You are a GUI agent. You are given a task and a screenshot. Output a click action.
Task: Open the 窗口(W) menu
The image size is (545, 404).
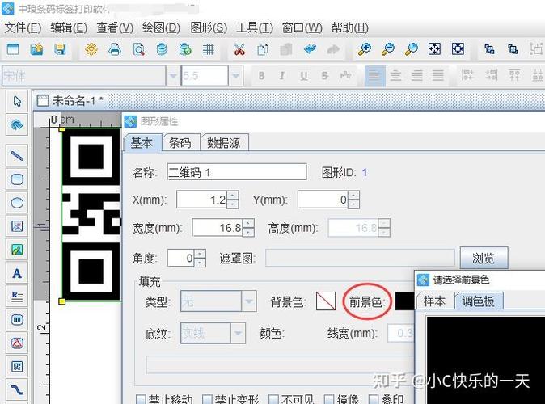(302, 27)
